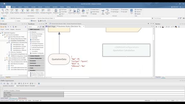Open the Help ribbon icon

pos(132,11)
